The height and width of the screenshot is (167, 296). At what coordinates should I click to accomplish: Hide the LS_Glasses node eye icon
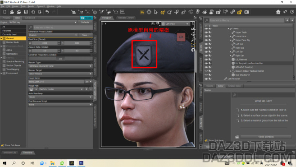pos(206,60)
